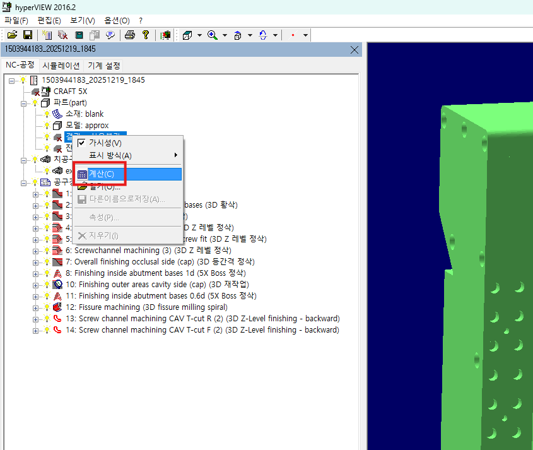Click the yellow question mark Help icon

[x=145, y=35]
